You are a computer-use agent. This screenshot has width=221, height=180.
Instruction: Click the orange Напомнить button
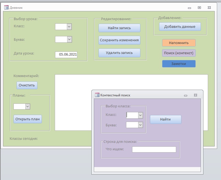click(x=179, y=43)
